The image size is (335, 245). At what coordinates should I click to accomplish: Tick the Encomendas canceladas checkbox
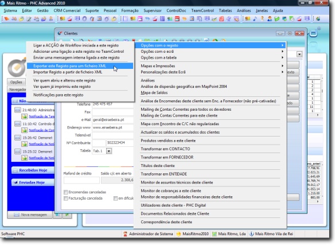coord(66,192)
